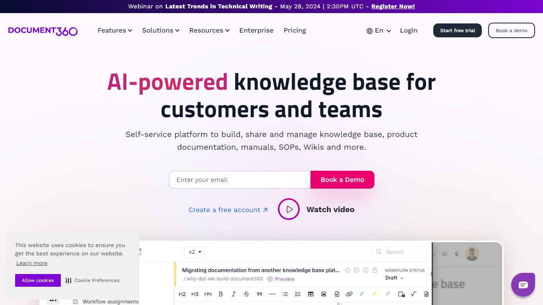
Task: Click the Login link
Action: tap(409, 31)
